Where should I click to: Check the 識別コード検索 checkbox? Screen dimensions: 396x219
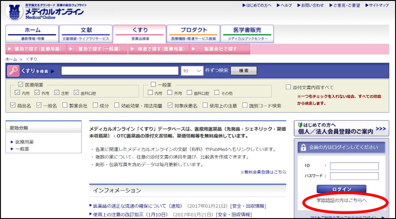click(245, 105)
